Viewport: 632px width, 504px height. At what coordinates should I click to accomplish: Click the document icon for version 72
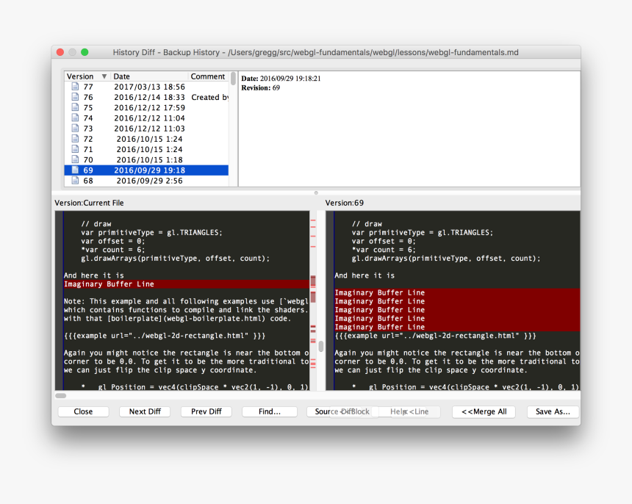coord(74,139)
